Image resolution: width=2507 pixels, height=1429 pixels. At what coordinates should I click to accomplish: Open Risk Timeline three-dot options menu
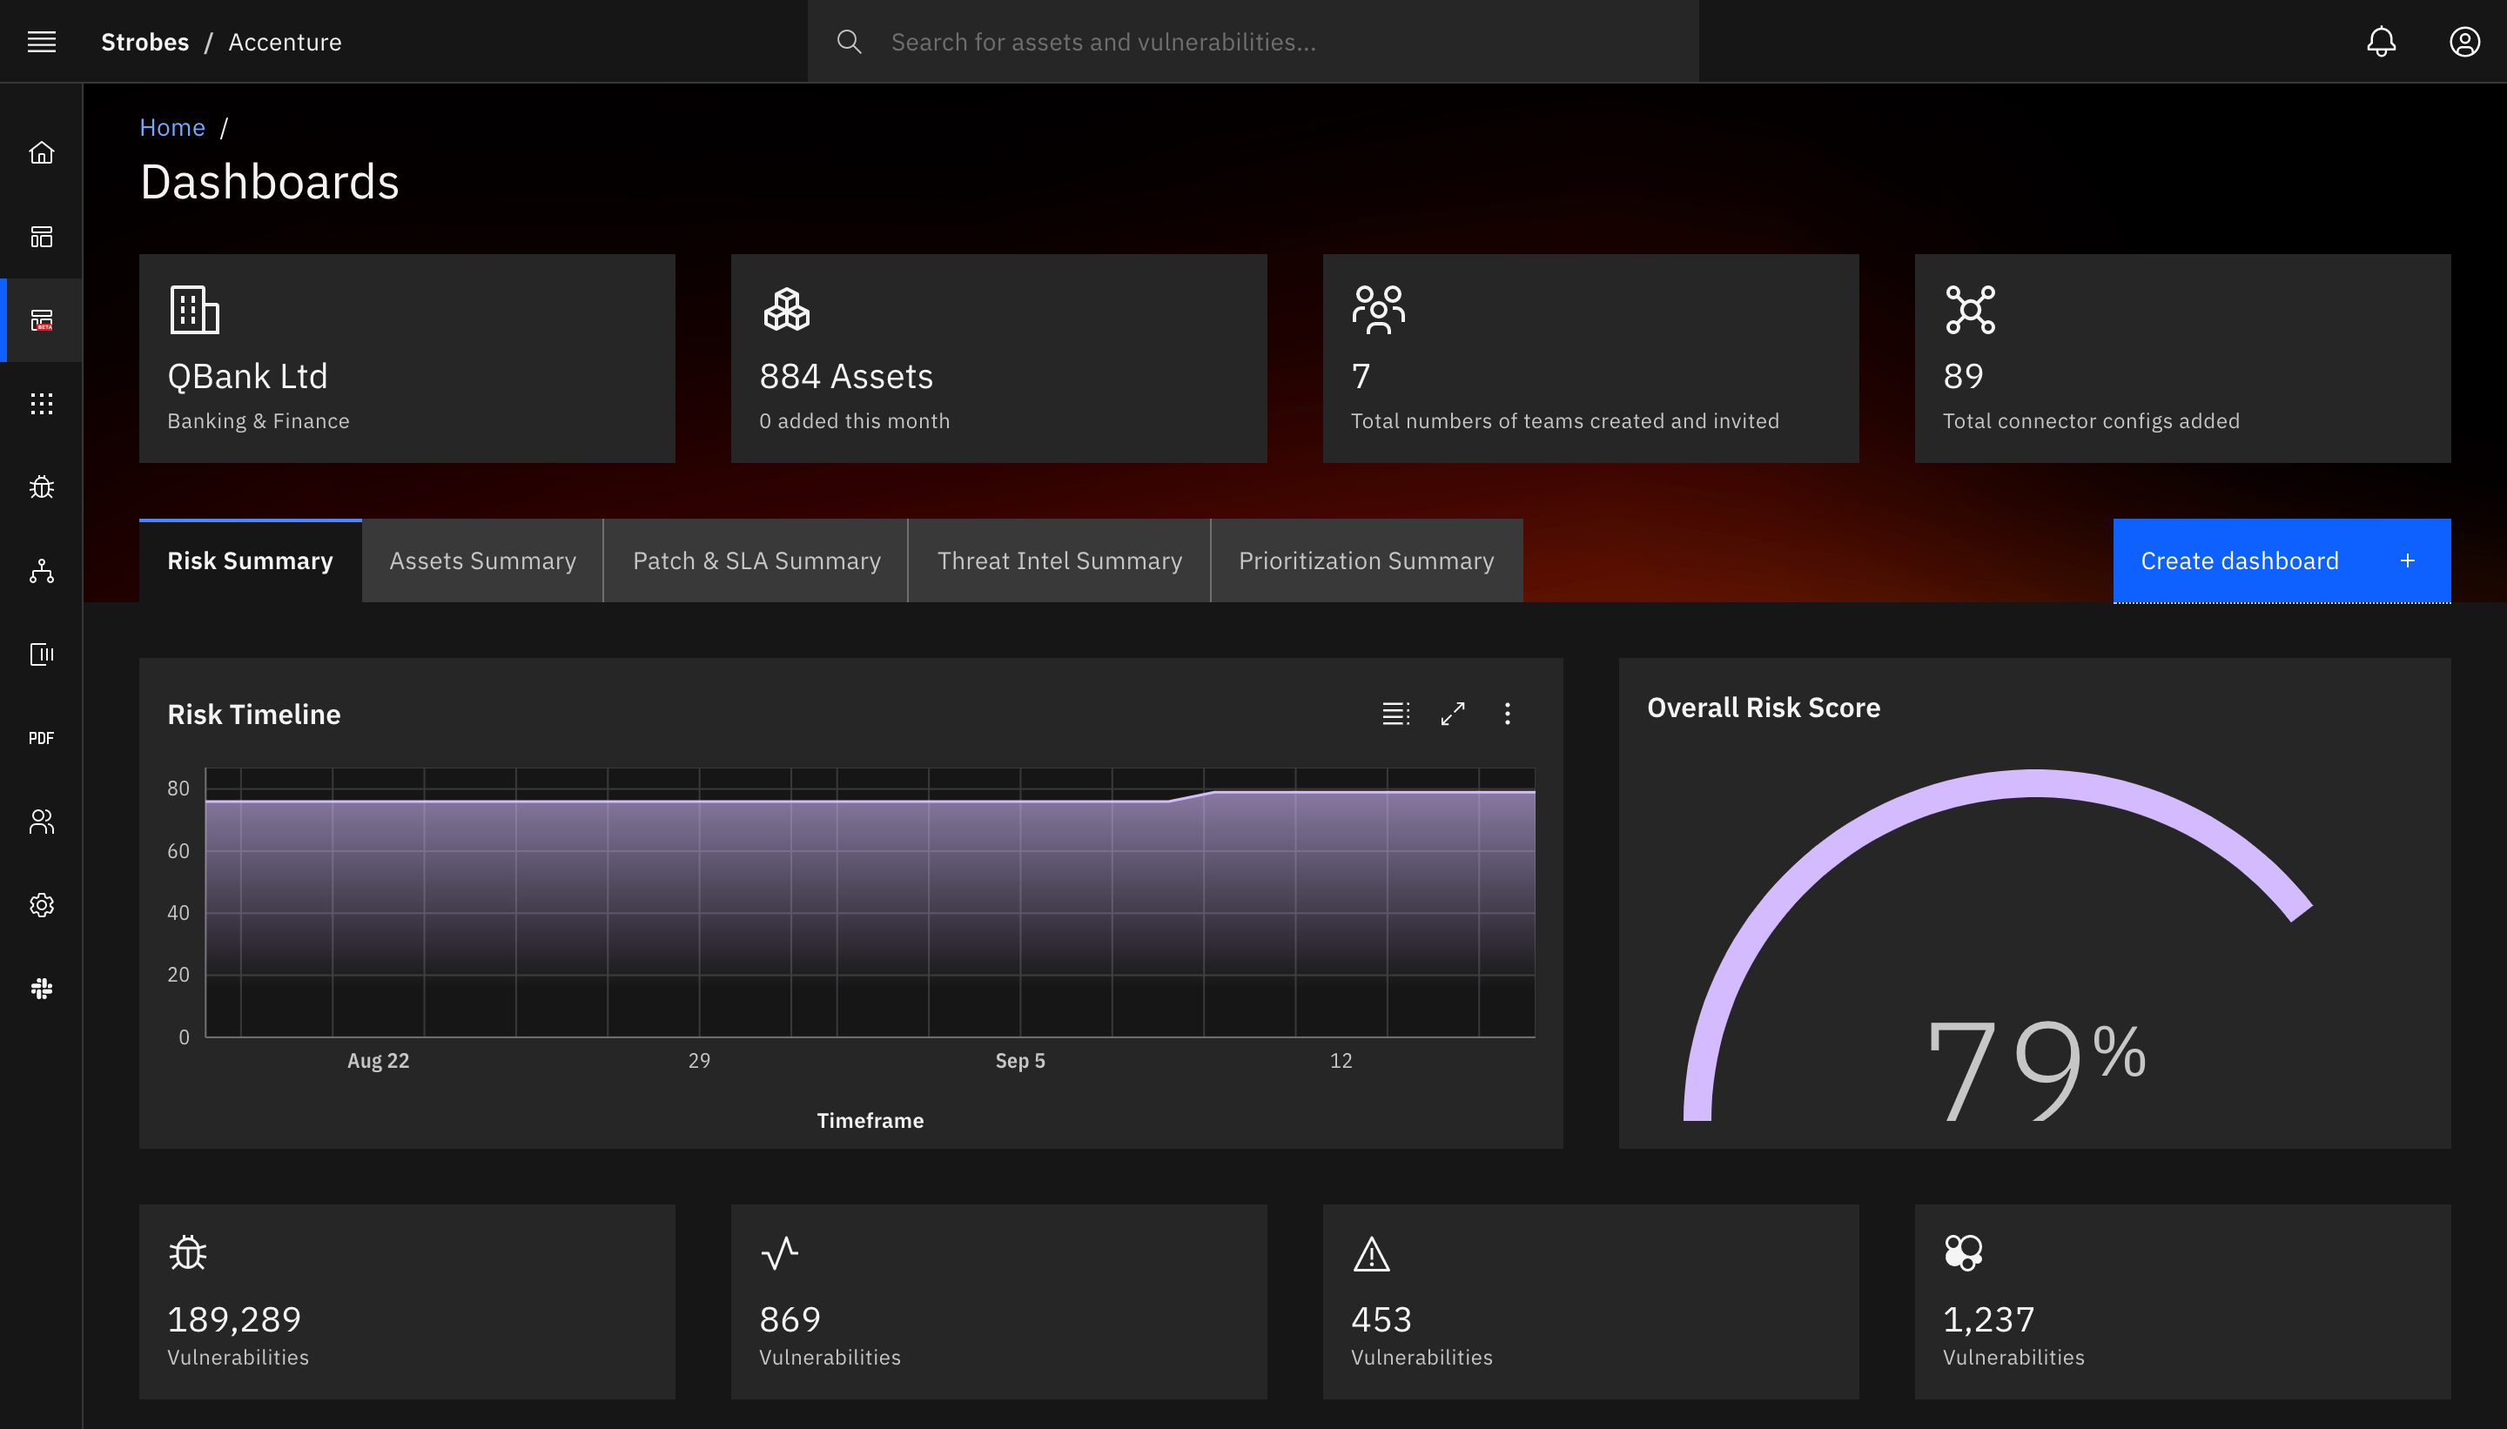pyautogui.click(x=1508, y=714)
